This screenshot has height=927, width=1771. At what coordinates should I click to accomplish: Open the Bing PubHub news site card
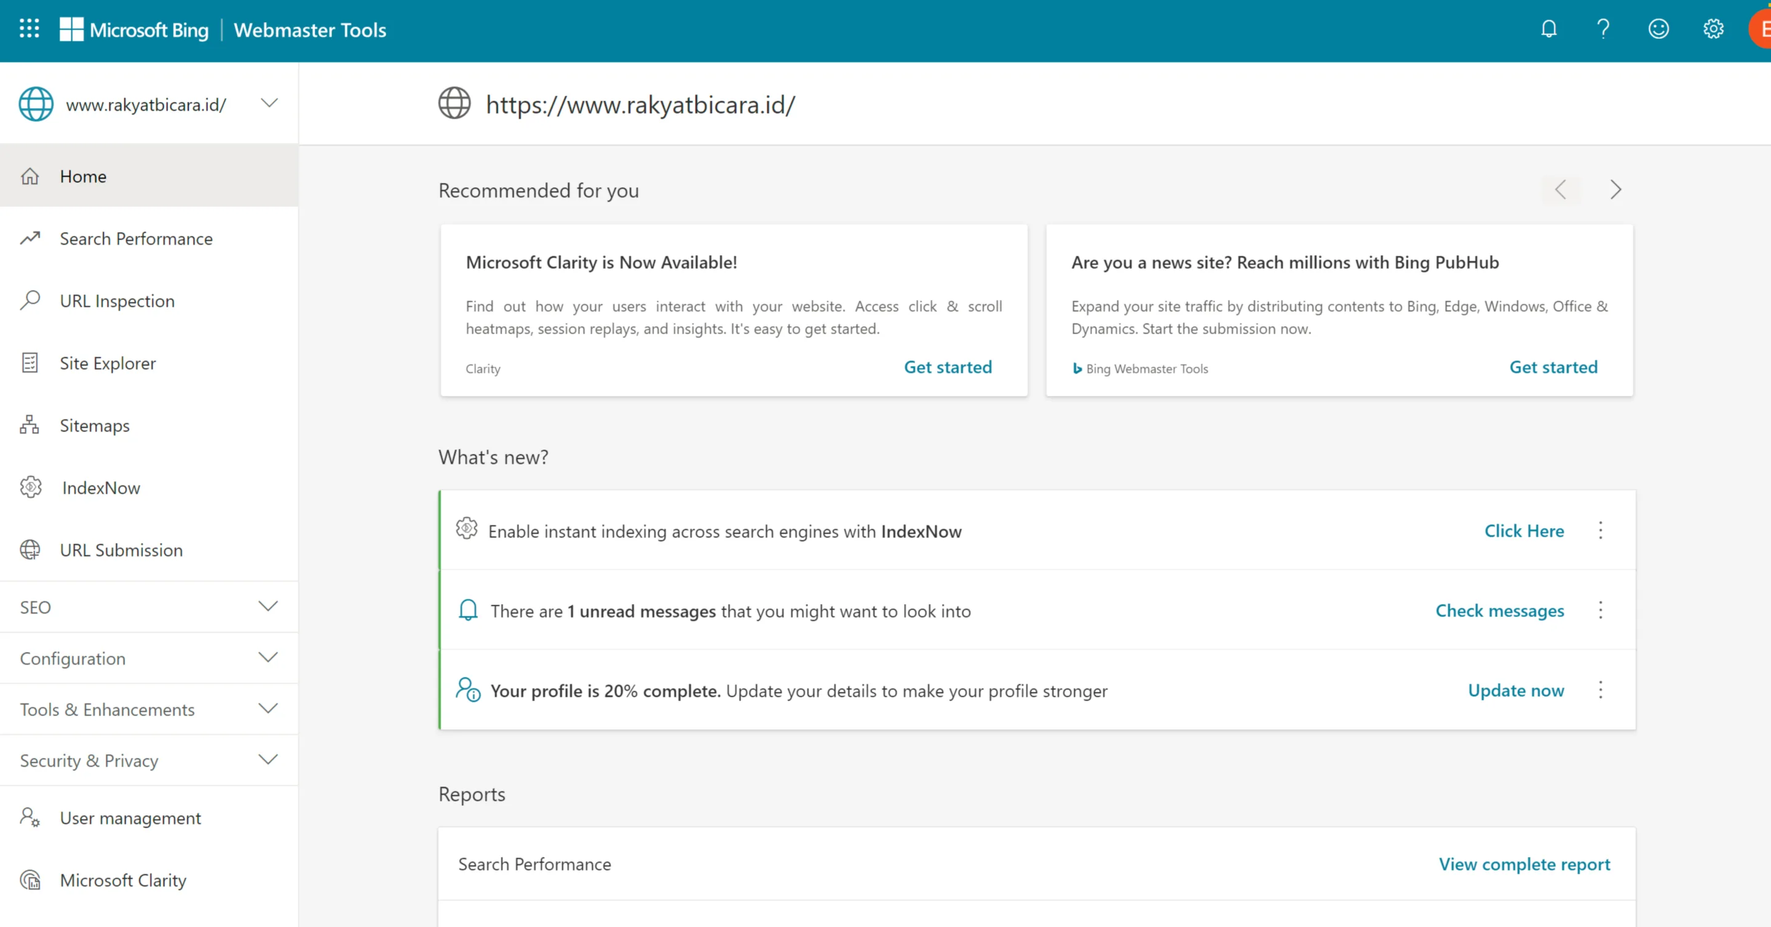coord(1339,310)
